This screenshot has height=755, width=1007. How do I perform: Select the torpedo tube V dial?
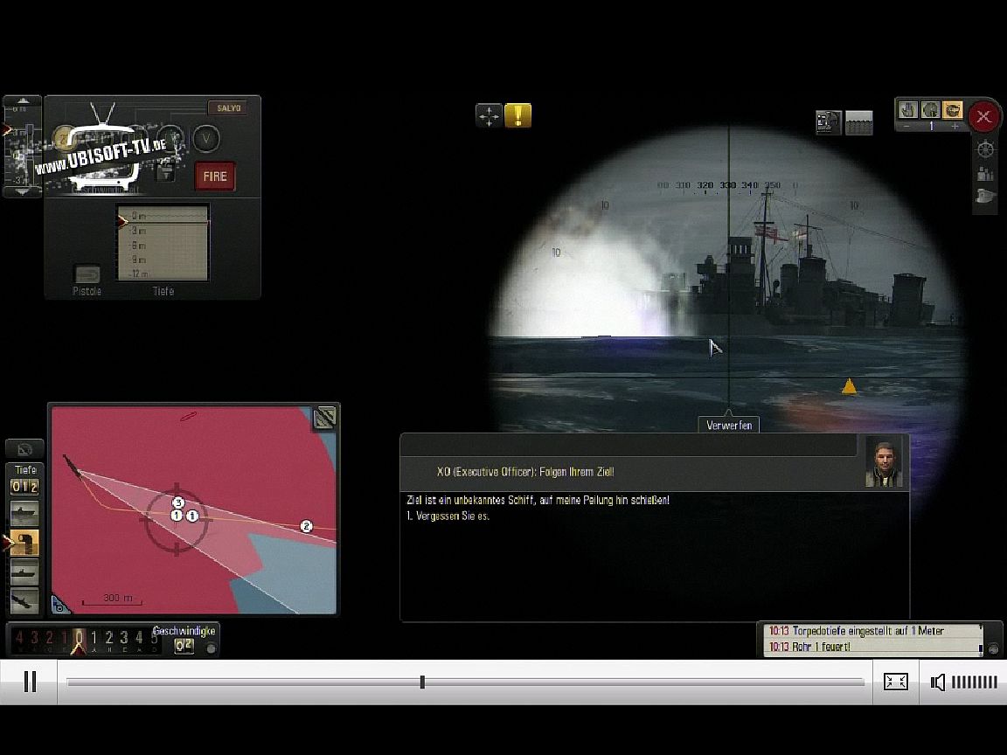click(206, 138)
